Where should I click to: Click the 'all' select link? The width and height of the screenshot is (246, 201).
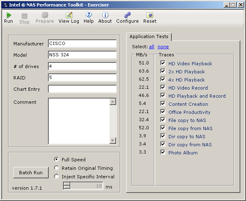(151, 47)
